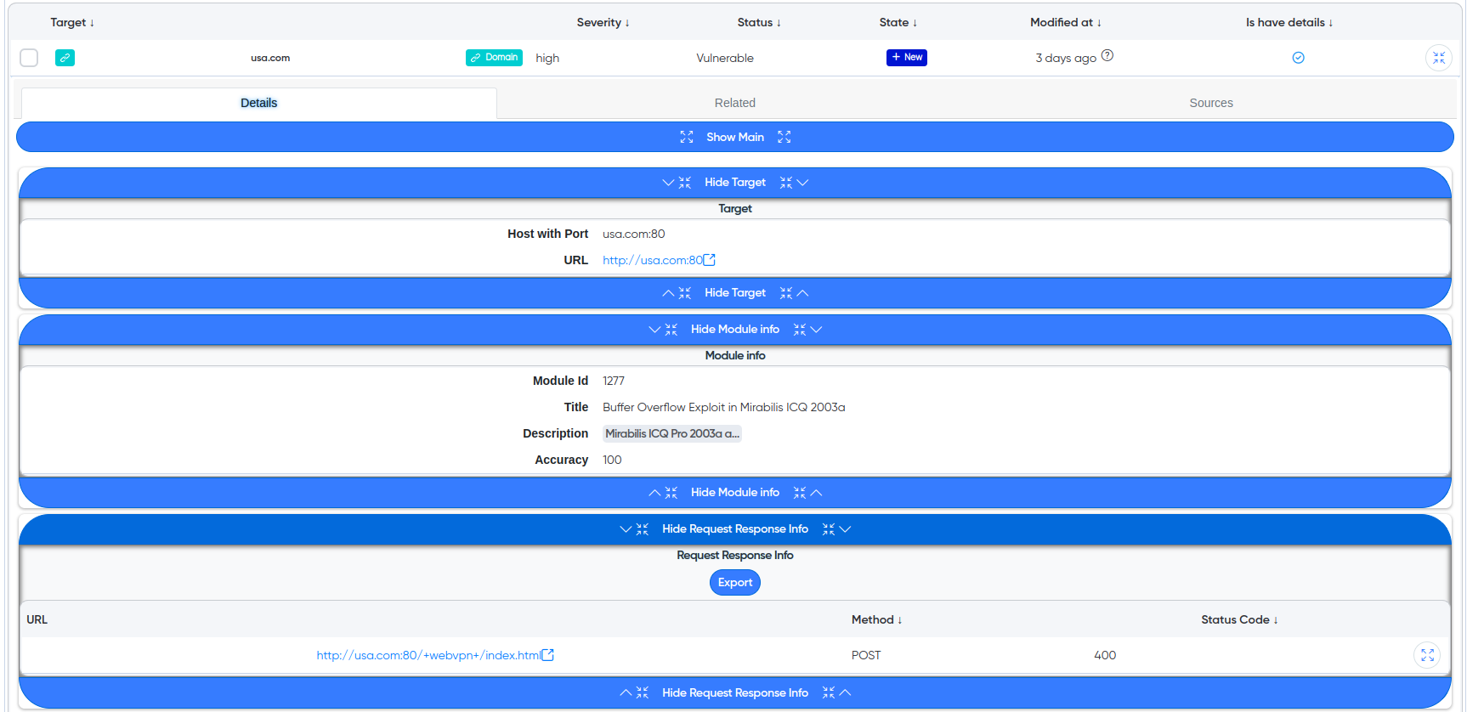The height and width of the screenshot is (712, 1467).
Task: Expand the Show Main bar
Action: coord(734,137)
